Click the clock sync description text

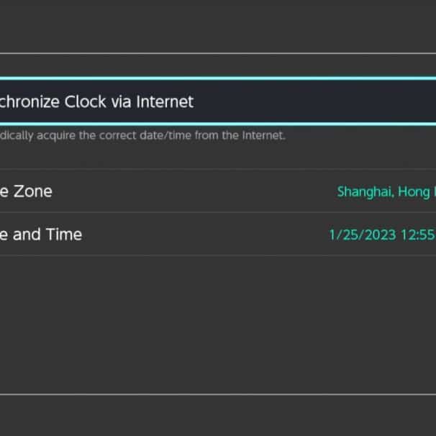pyautogui.click(x=142, y=135)
